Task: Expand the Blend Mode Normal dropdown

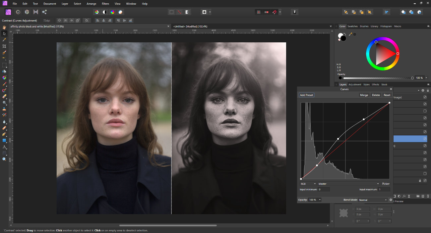Action: 373,200
